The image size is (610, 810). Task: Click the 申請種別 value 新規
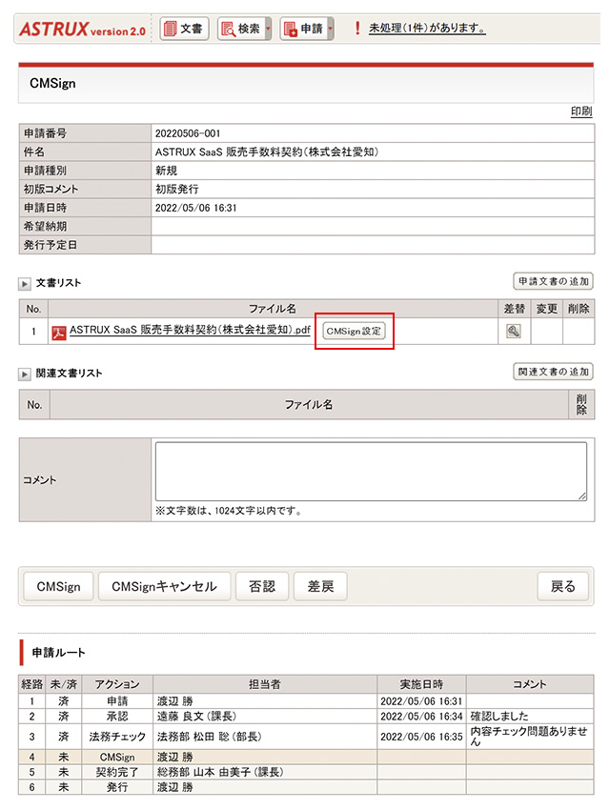click(x=166, y=171)
